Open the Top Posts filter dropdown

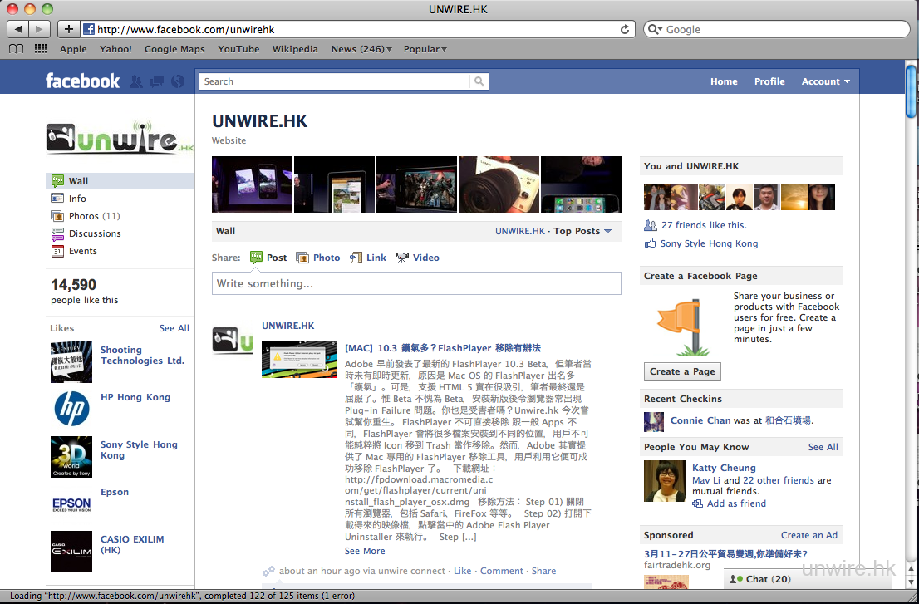click(582, 231)
